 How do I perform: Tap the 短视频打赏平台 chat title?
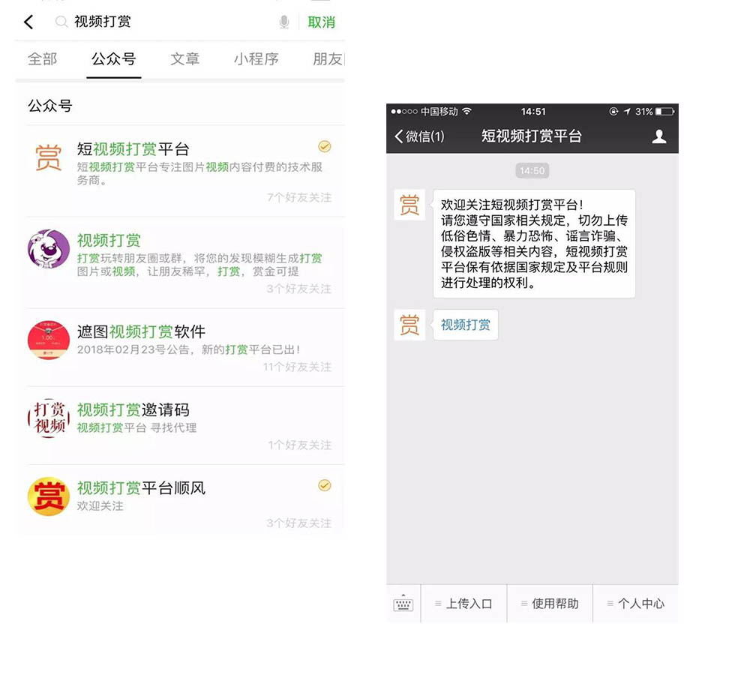(x=532, y=136)
